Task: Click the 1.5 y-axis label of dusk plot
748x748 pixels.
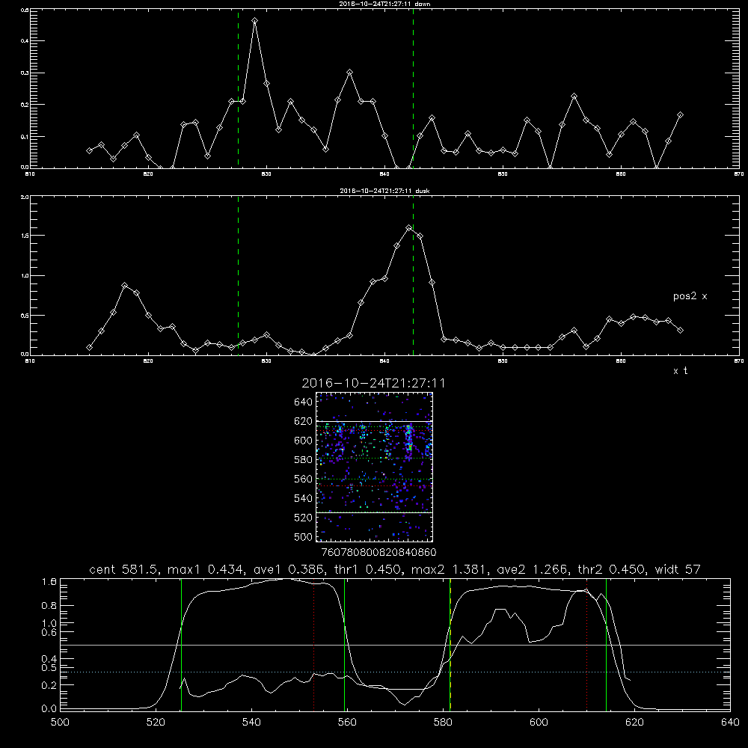Action: pos(25,236)
